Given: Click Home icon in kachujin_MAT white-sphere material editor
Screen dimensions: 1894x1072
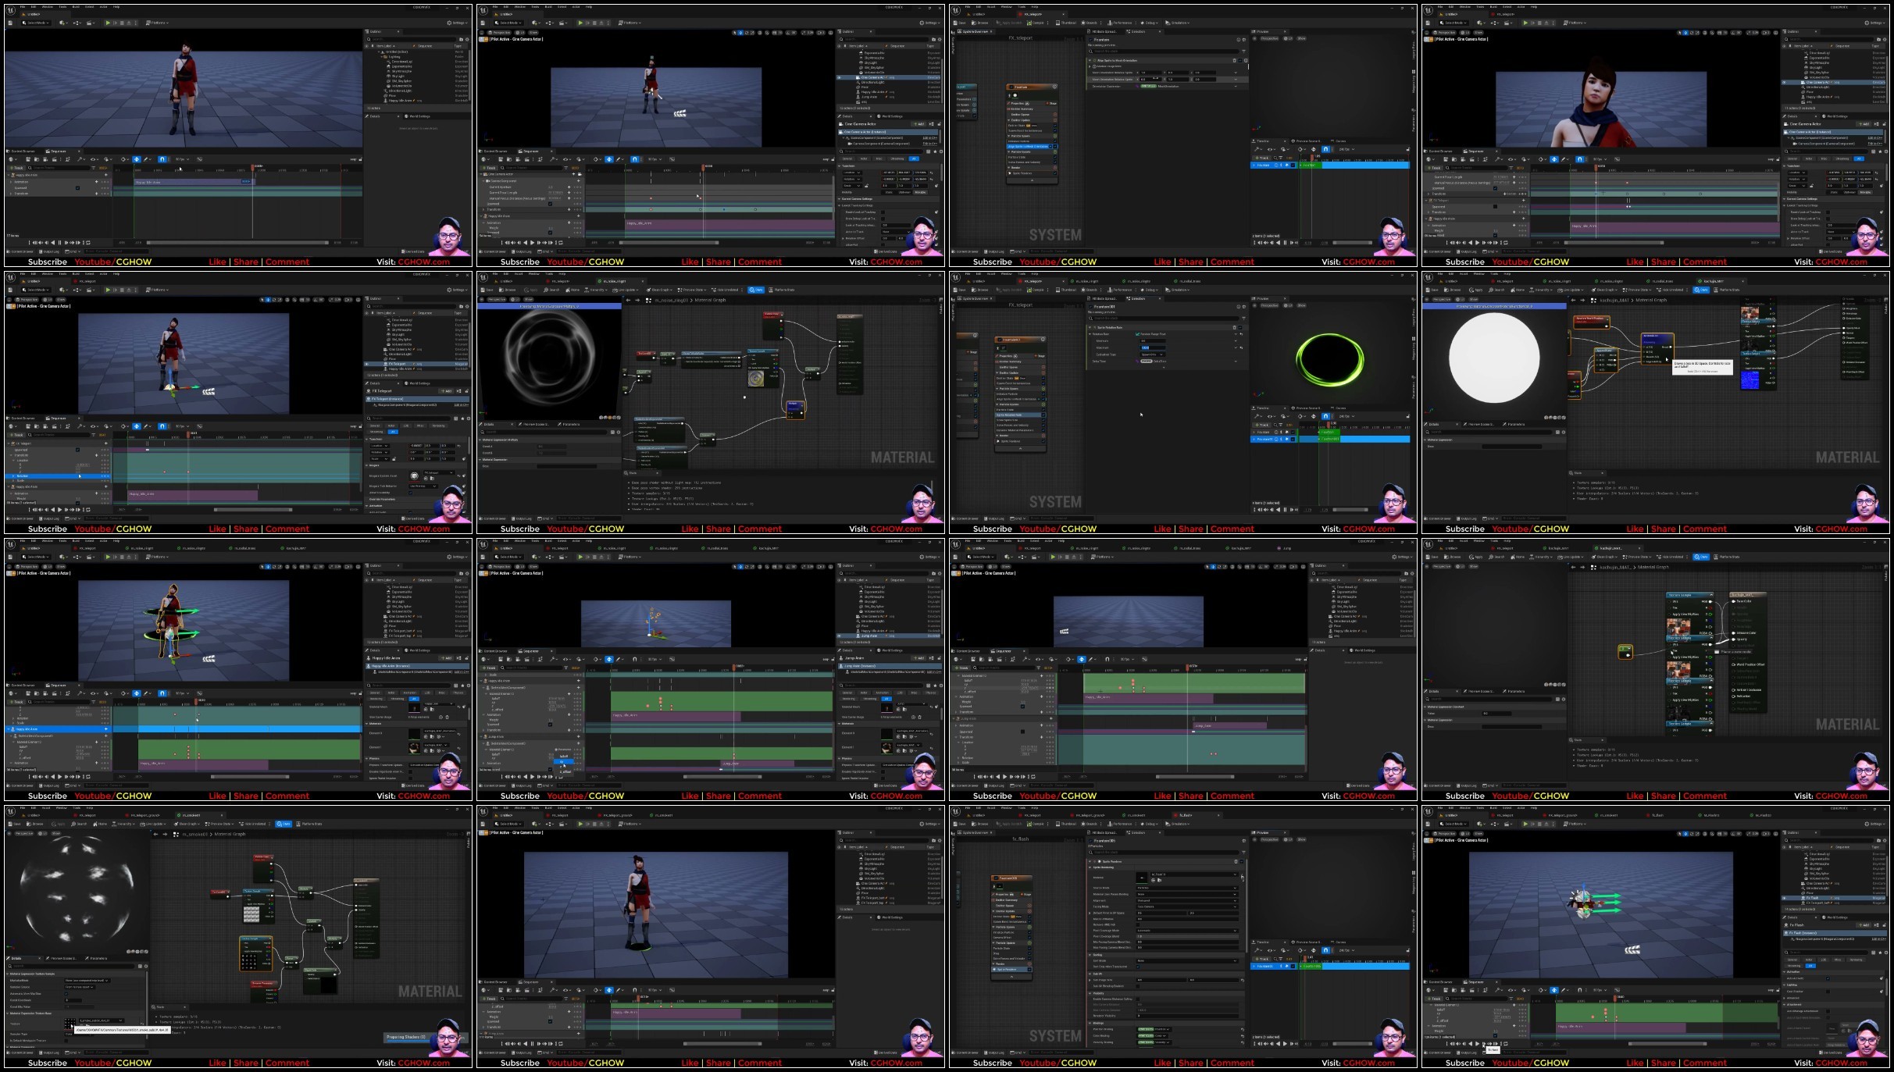Looking at the screenshot, I should click(x=1513, y=290).
